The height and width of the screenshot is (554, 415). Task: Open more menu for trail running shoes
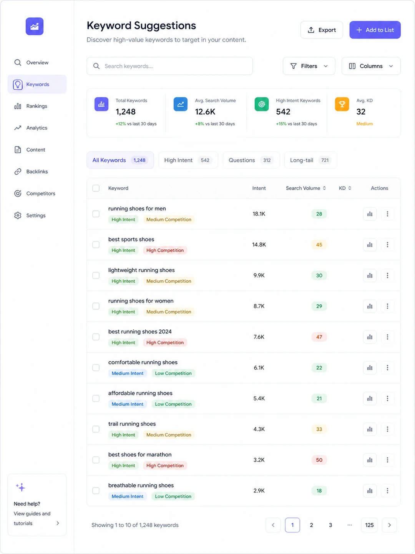click(387, 429)
